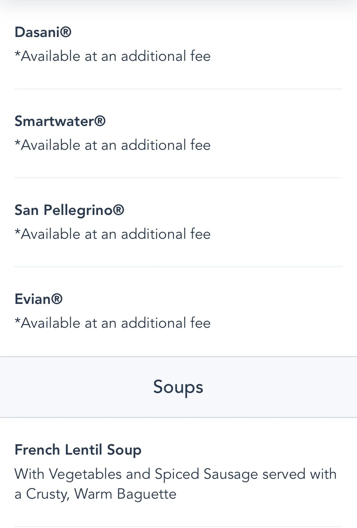Click the registered symbol beside Evian
Screen dimensions: 357x528
click(x=57, y=299)
